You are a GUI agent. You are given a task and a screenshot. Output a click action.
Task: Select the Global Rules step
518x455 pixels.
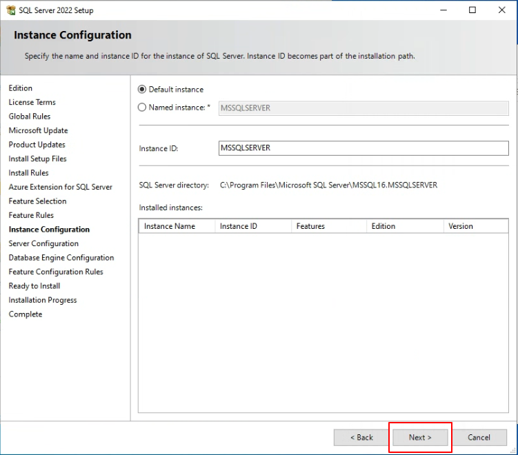[30, 117]
